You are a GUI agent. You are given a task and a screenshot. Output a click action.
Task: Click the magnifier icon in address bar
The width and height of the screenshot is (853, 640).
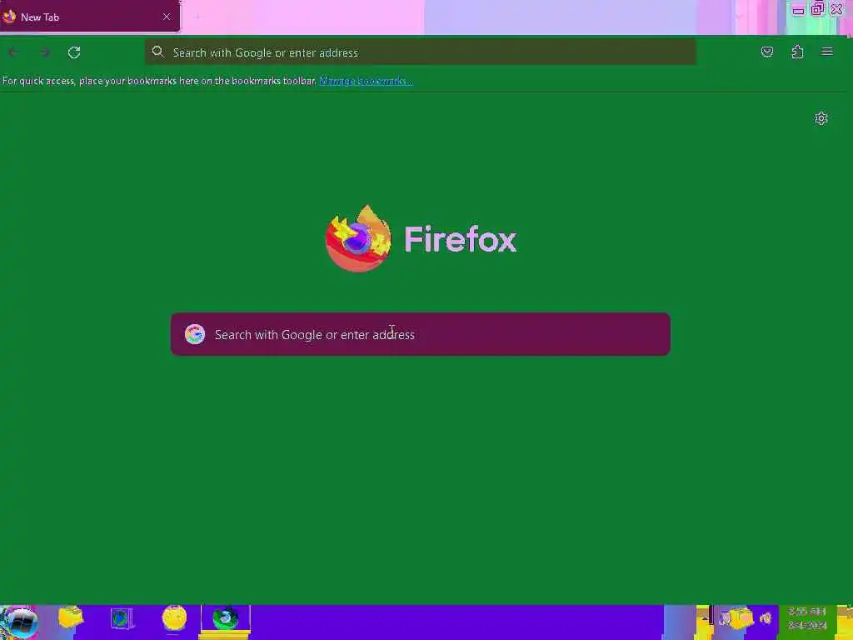point(157,52)
